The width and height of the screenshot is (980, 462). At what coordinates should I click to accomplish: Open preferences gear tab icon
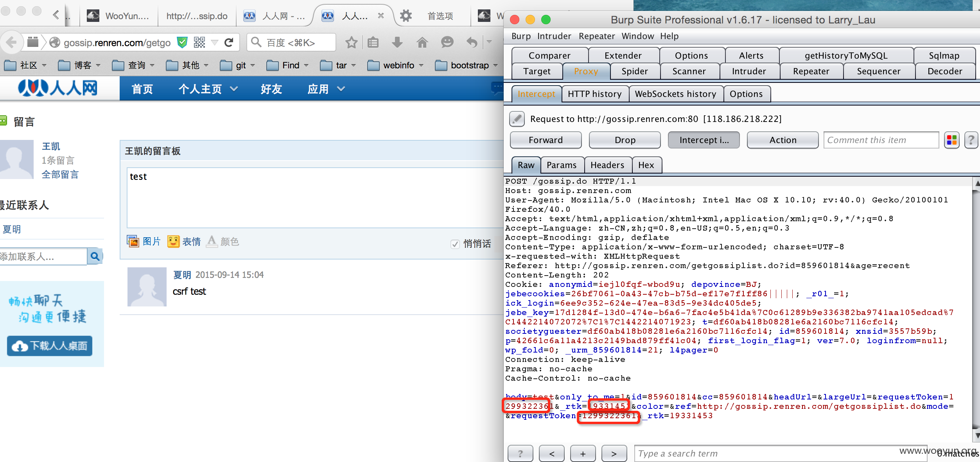pos(406,16)
